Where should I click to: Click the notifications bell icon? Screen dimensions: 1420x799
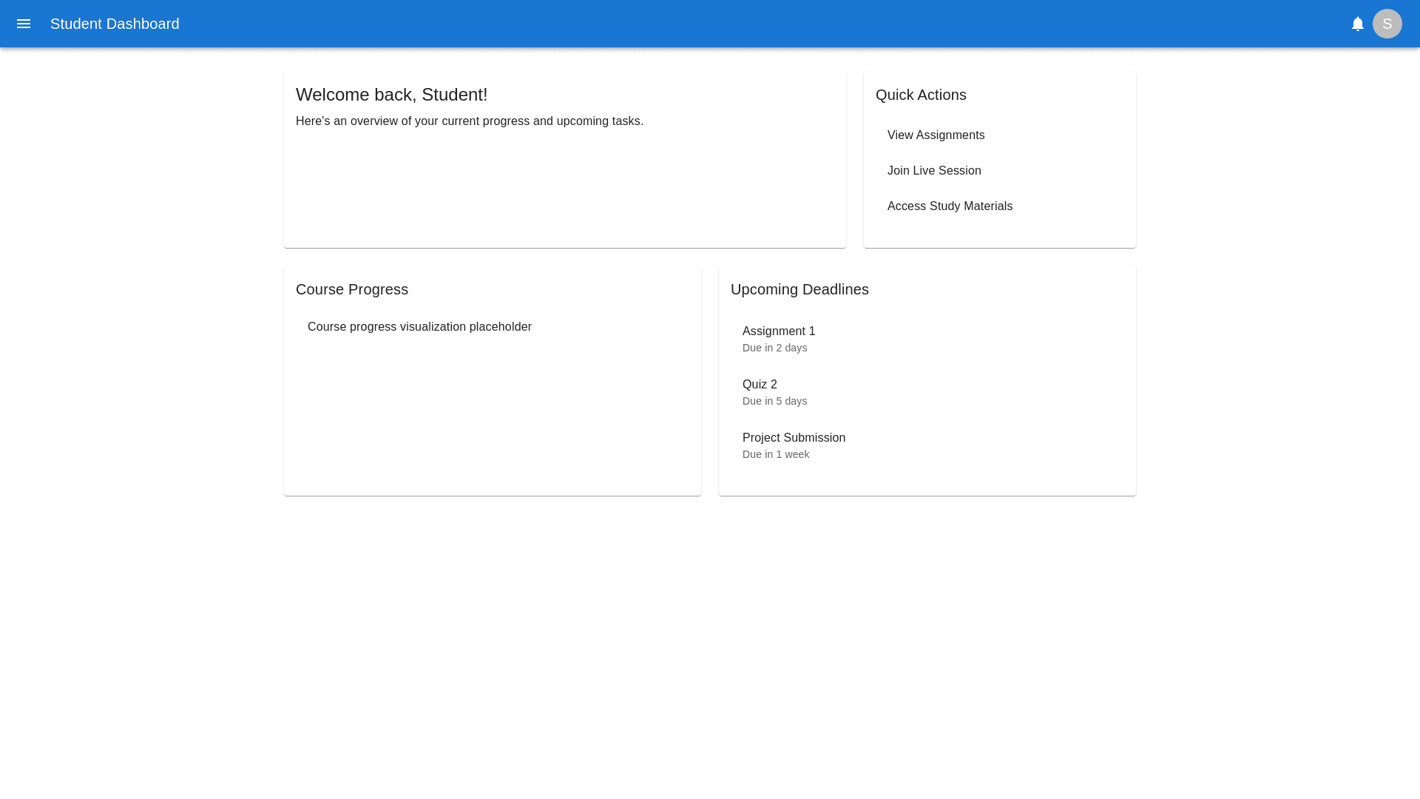click(1357, 24)
